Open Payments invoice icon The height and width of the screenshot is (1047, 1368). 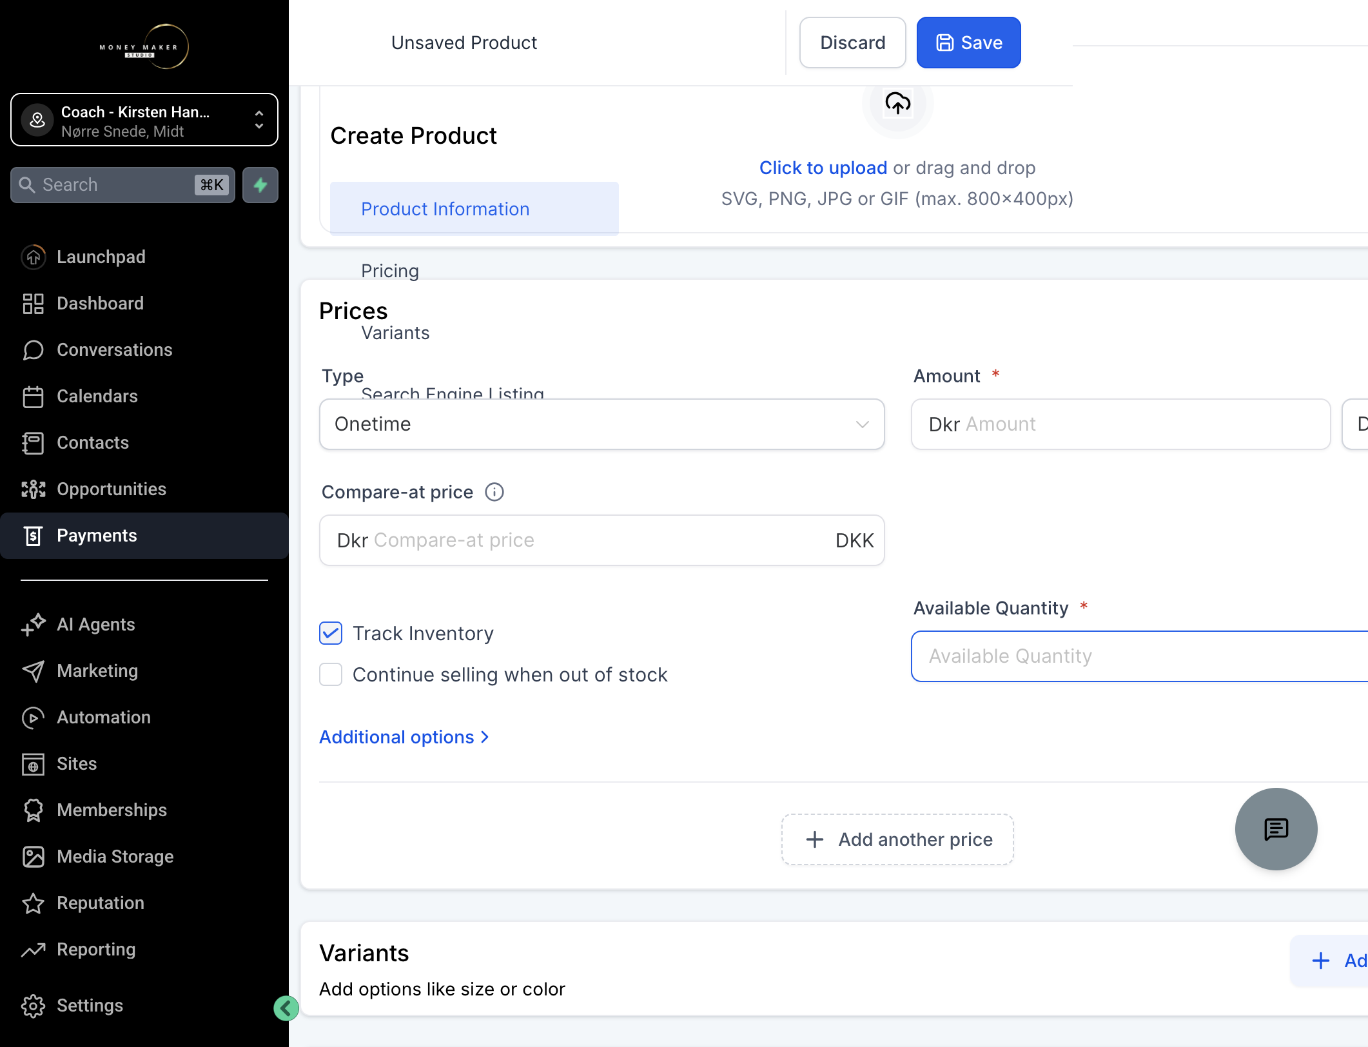tap(33, 536)
